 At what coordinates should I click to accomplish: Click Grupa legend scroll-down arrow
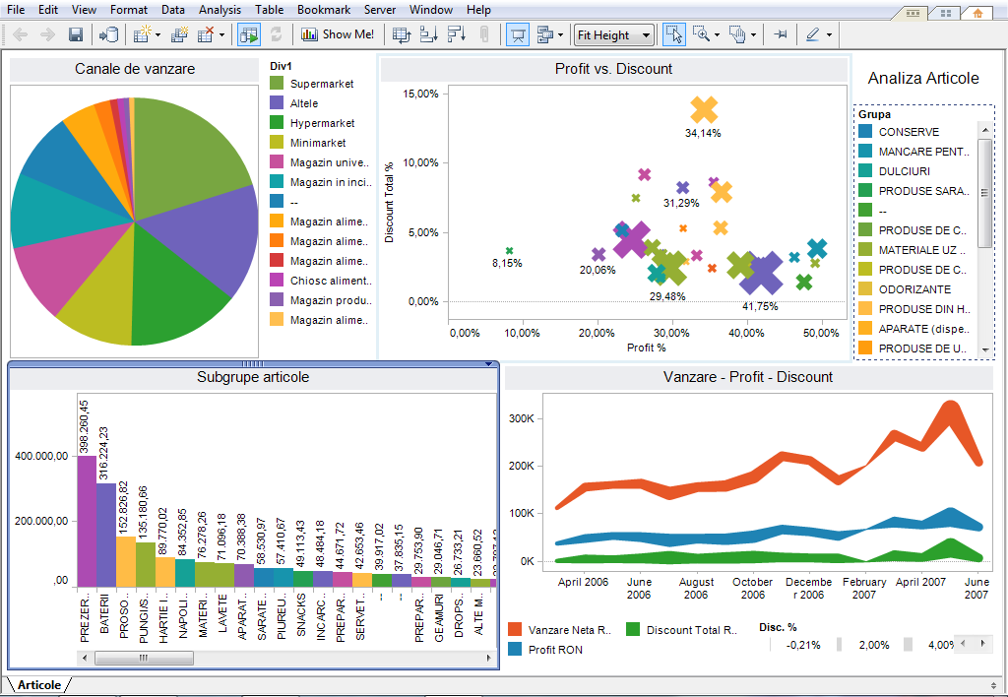(x=985, y=349)
